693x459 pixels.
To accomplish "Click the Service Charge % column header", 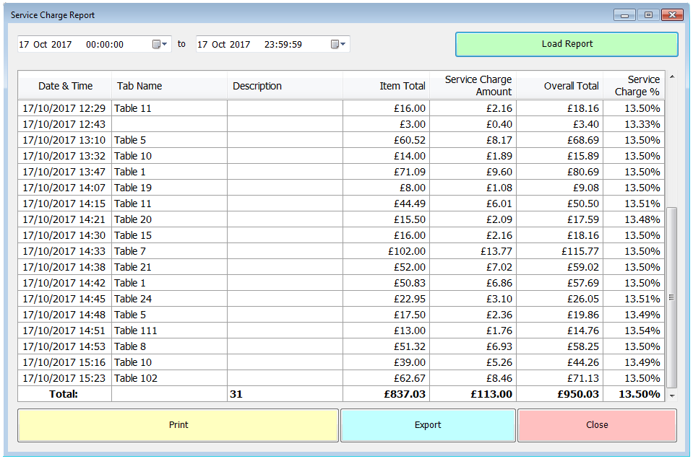I will point(634,86).
